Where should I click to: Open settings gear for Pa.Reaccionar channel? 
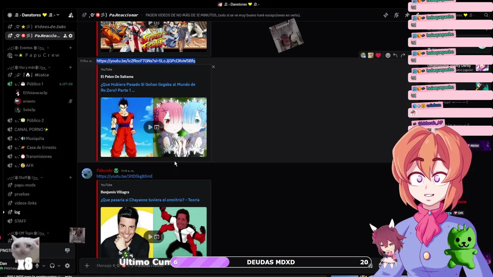coord(70,36)
